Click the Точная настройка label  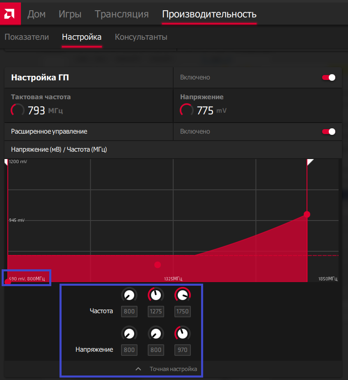[x=173, y=369]
